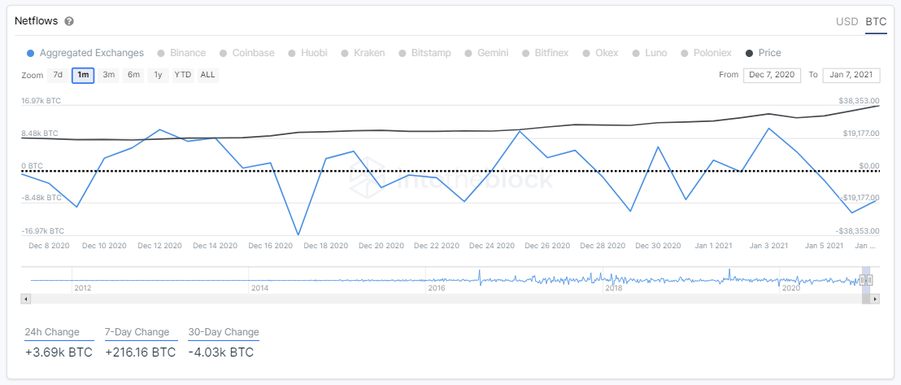This screenshot has width=901, height=385.
Task: Enable the Coinbase legend series
Action: click(246, 53)
